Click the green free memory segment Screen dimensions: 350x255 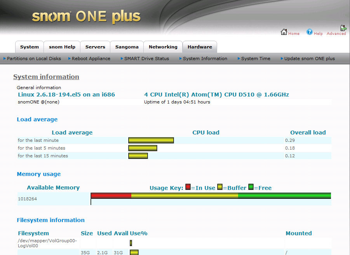click(285, 196)
